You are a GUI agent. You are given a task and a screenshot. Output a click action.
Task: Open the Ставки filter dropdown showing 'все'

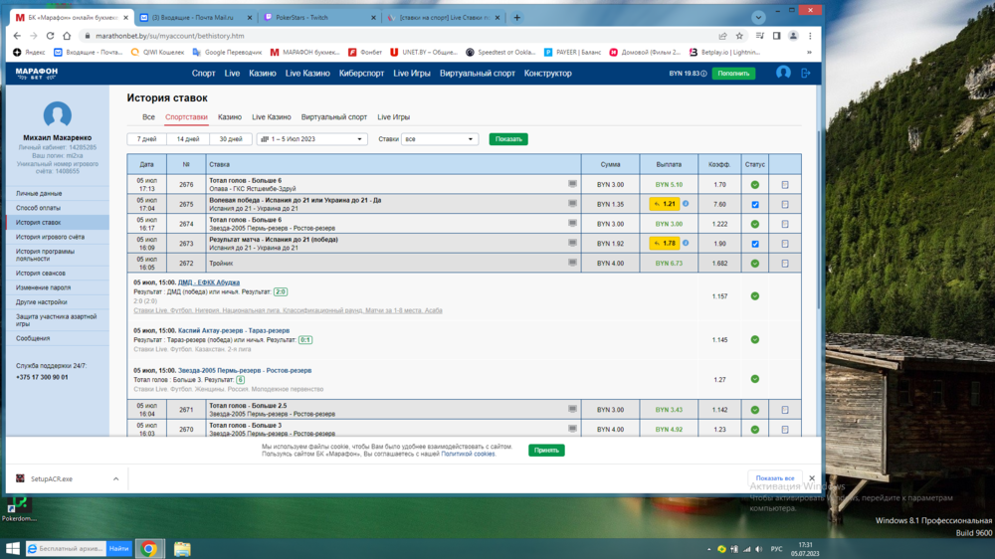pyautogui.click(x=440, y=139)
